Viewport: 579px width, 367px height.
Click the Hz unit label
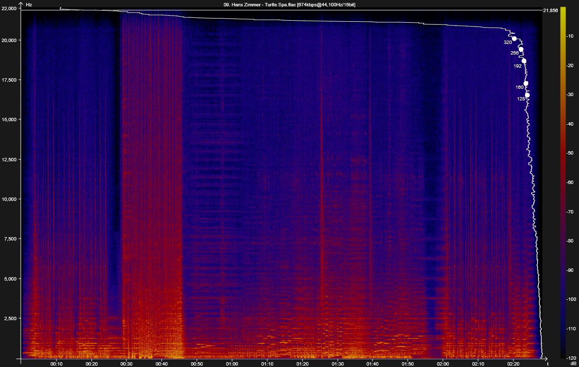coord(28,4)
